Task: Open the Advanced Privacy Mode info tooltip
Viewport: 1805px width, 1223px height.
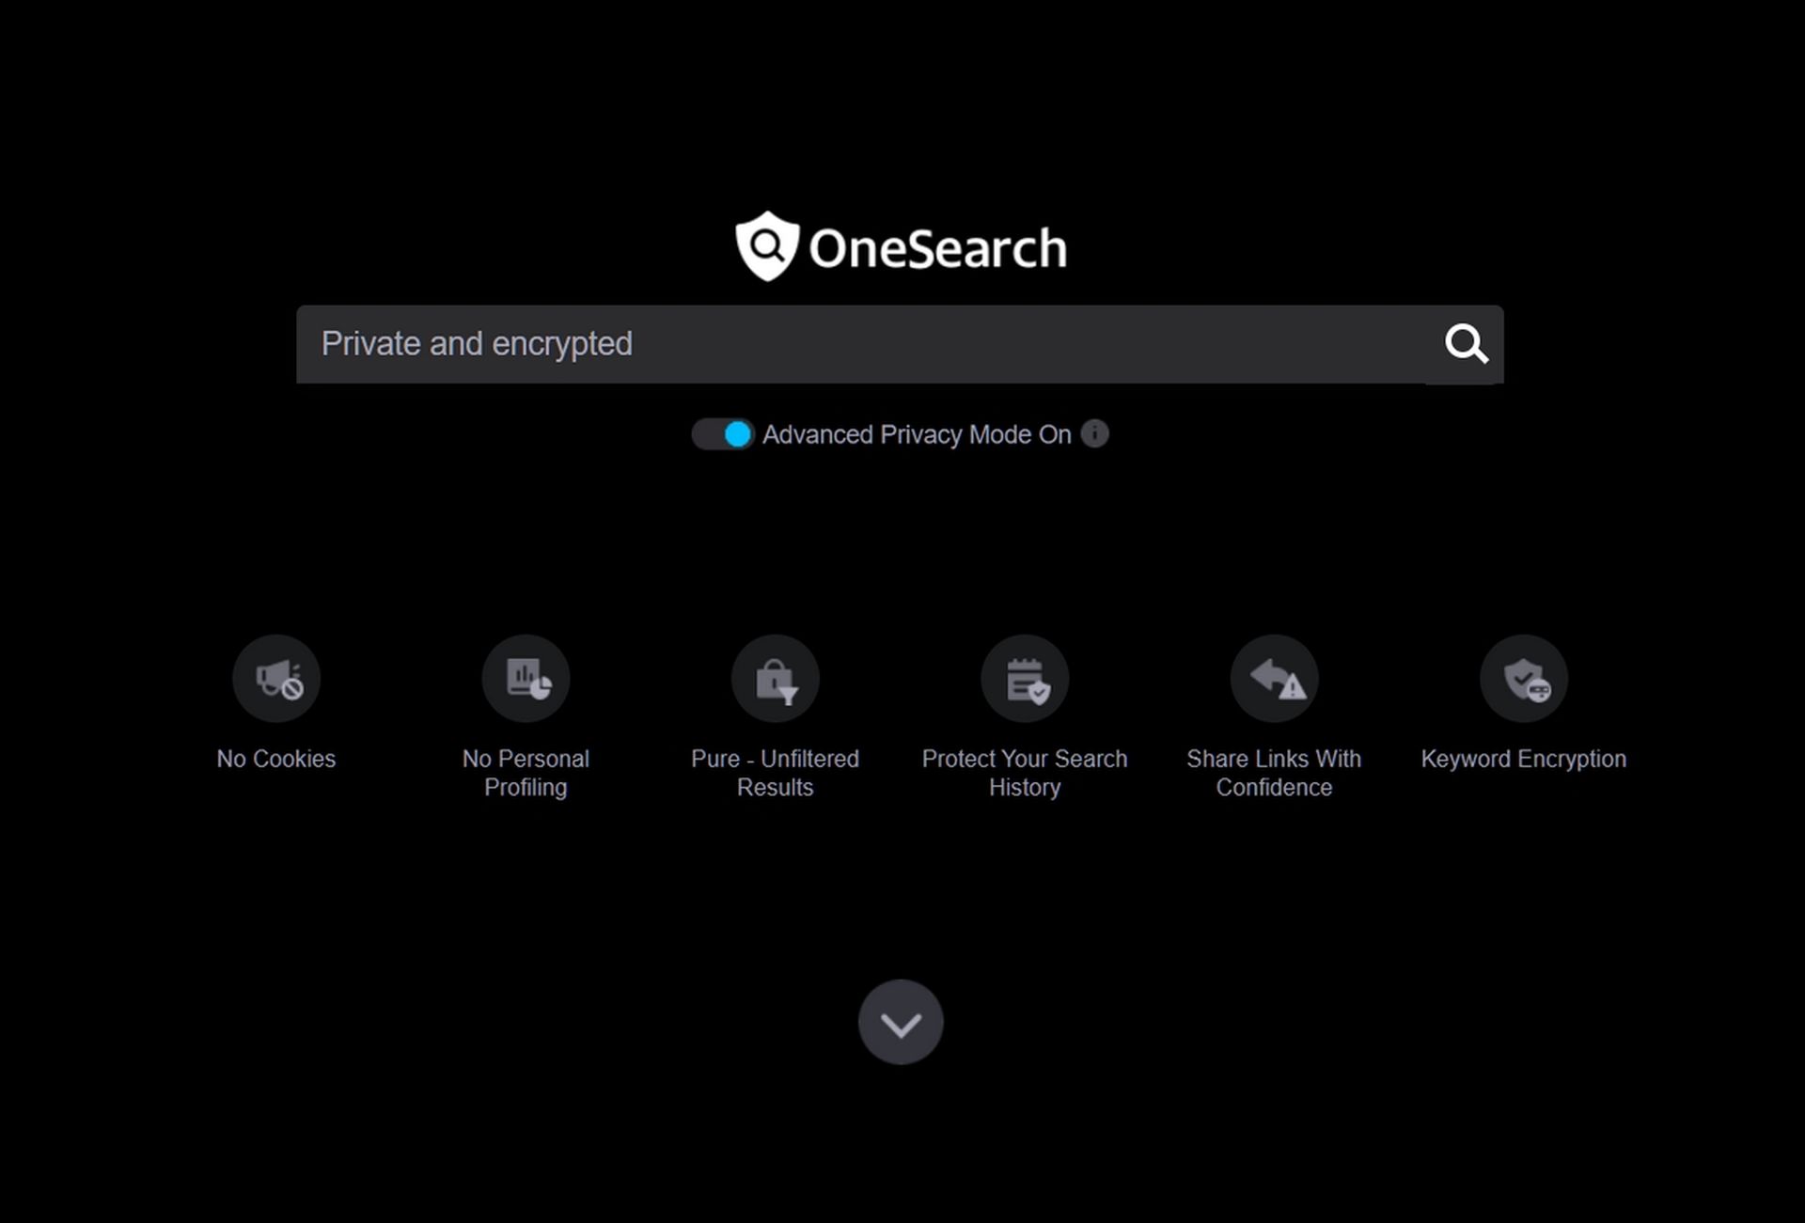Action: click(x=1095, y=434)
